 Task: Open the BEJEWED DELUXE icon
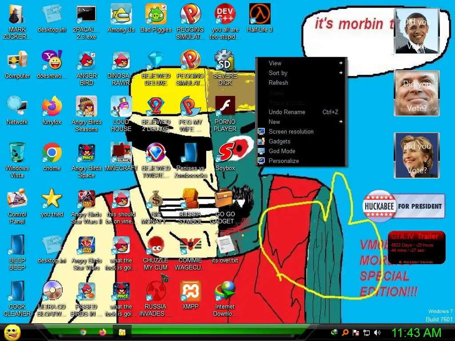tap(156, 67)
